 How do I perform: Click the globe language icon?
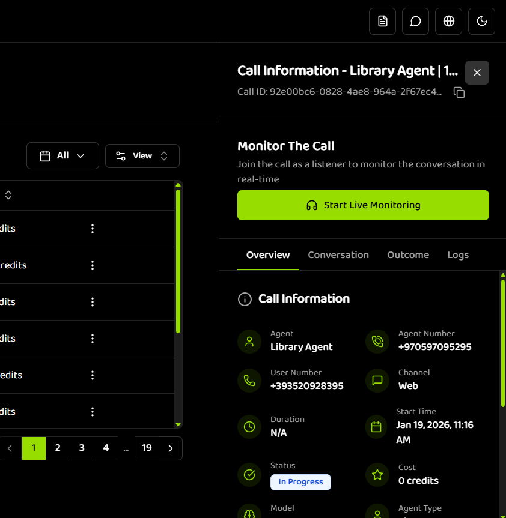[448, 21]
